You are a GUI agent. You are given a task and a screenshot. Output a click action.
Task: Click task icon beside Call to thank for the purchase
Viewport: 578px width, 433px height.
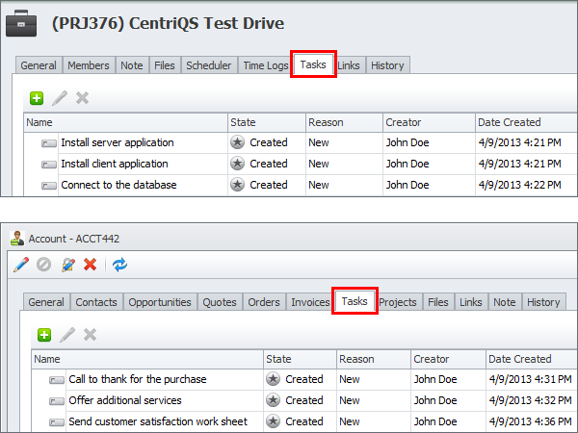click(x=57, y=380)
